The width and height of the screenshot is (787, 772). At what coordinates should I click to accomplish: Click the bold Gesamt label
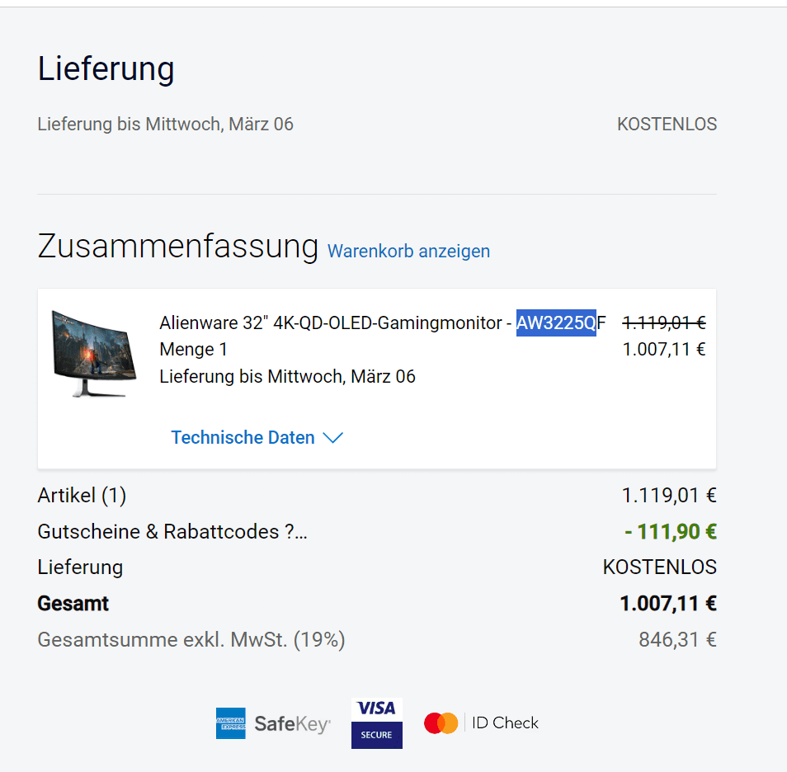73,604
